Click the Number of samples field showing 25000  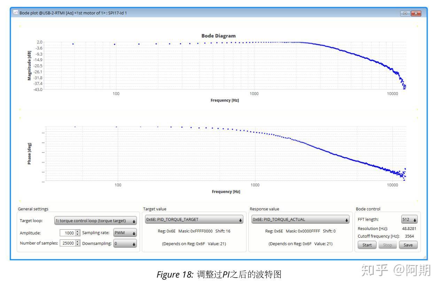pyautogui.click(x=68, y=243)
